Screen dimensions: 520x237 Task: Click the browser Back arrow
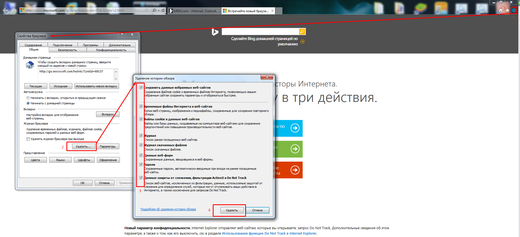[x=6, y=10]
